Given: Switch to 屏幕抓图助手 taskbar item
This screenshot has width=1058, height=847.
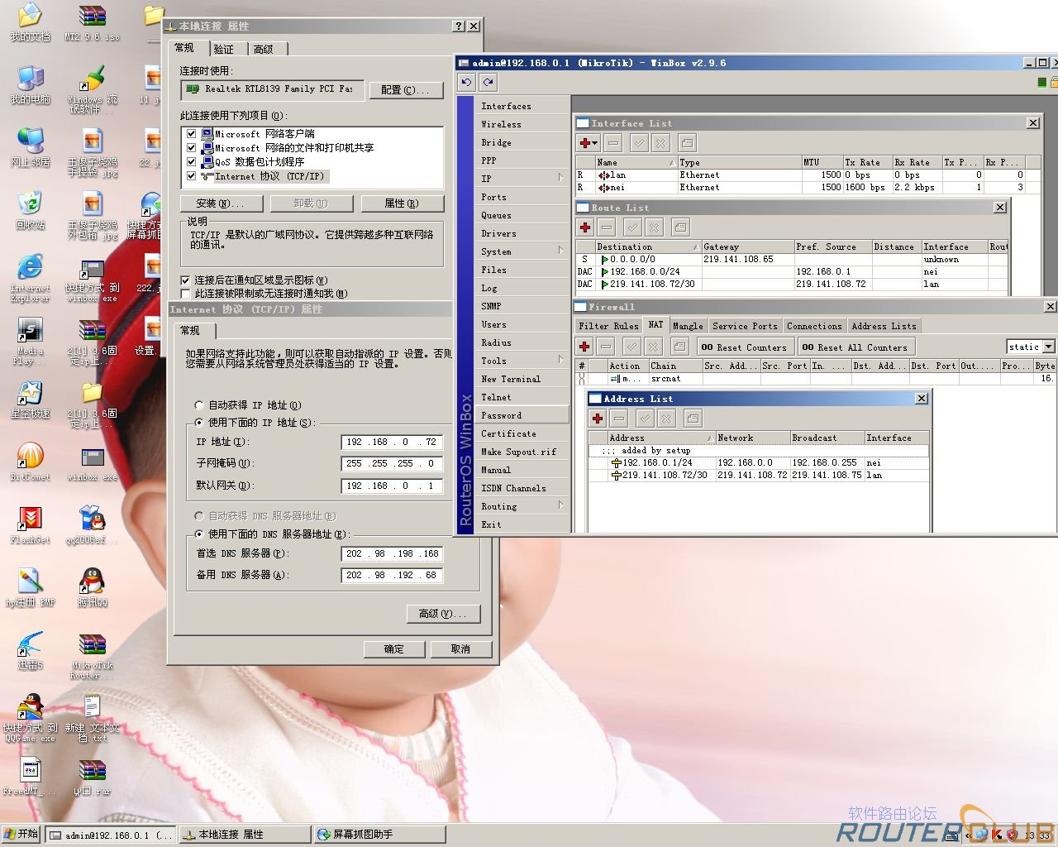Looking at the screenshot, I should click(x=380, y=835).
